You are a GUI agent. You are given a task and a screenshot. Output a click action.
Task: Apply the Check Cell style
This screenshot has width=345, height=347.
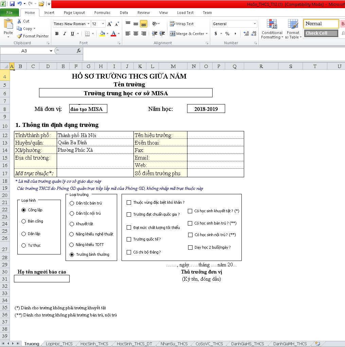click(x=321, y=33)
